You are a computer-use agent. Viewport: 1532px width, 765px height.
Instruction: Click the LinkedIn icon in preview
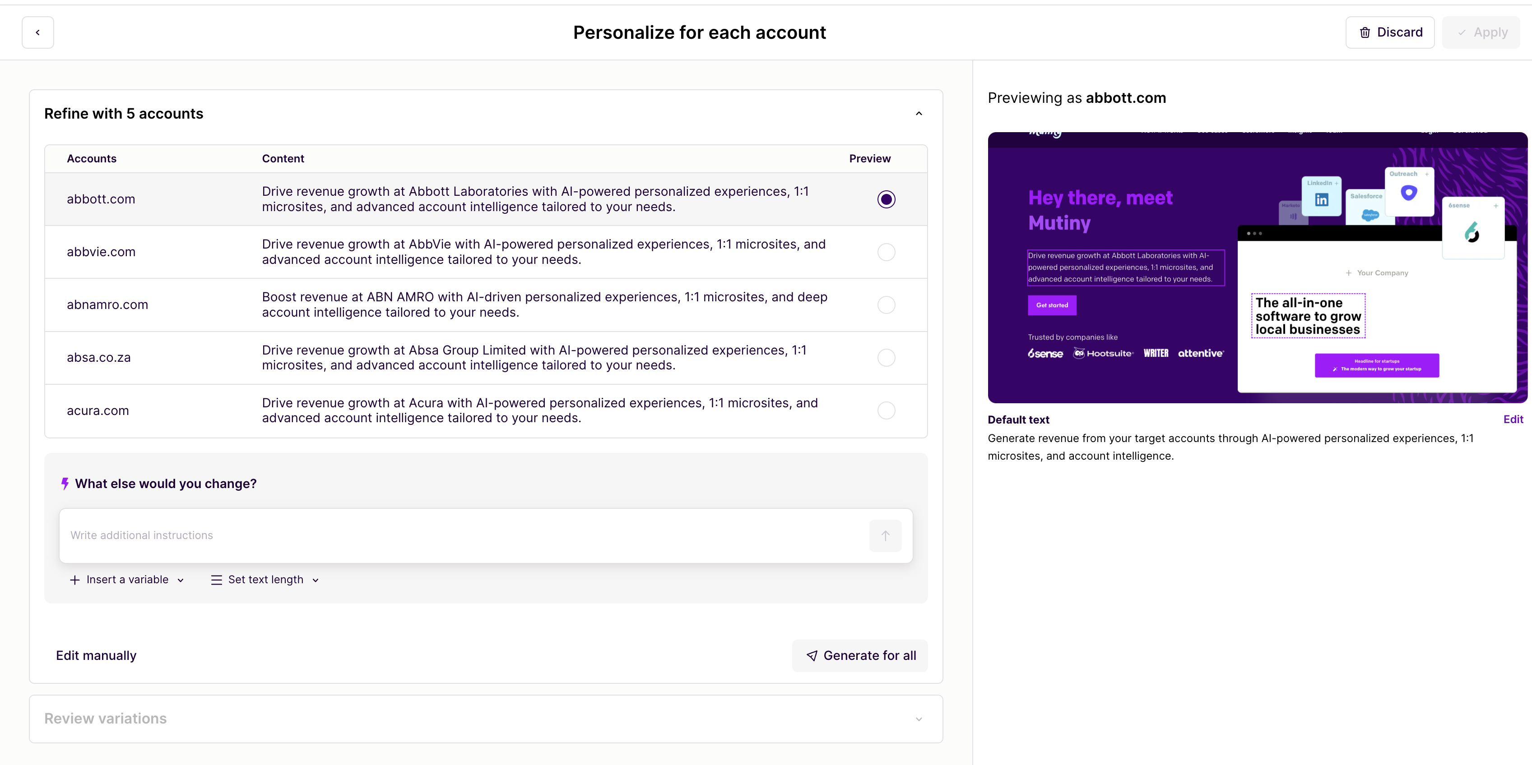(x=1322, y=200)
